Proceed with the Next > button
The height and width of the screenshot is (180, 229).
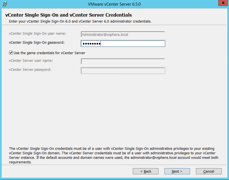(x=177, y=171)
